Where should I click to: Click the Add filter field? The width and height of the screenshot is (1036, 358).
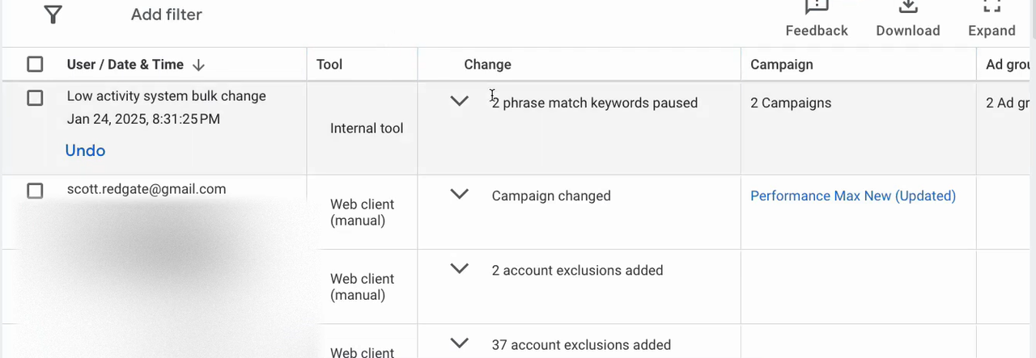(167, 15)
